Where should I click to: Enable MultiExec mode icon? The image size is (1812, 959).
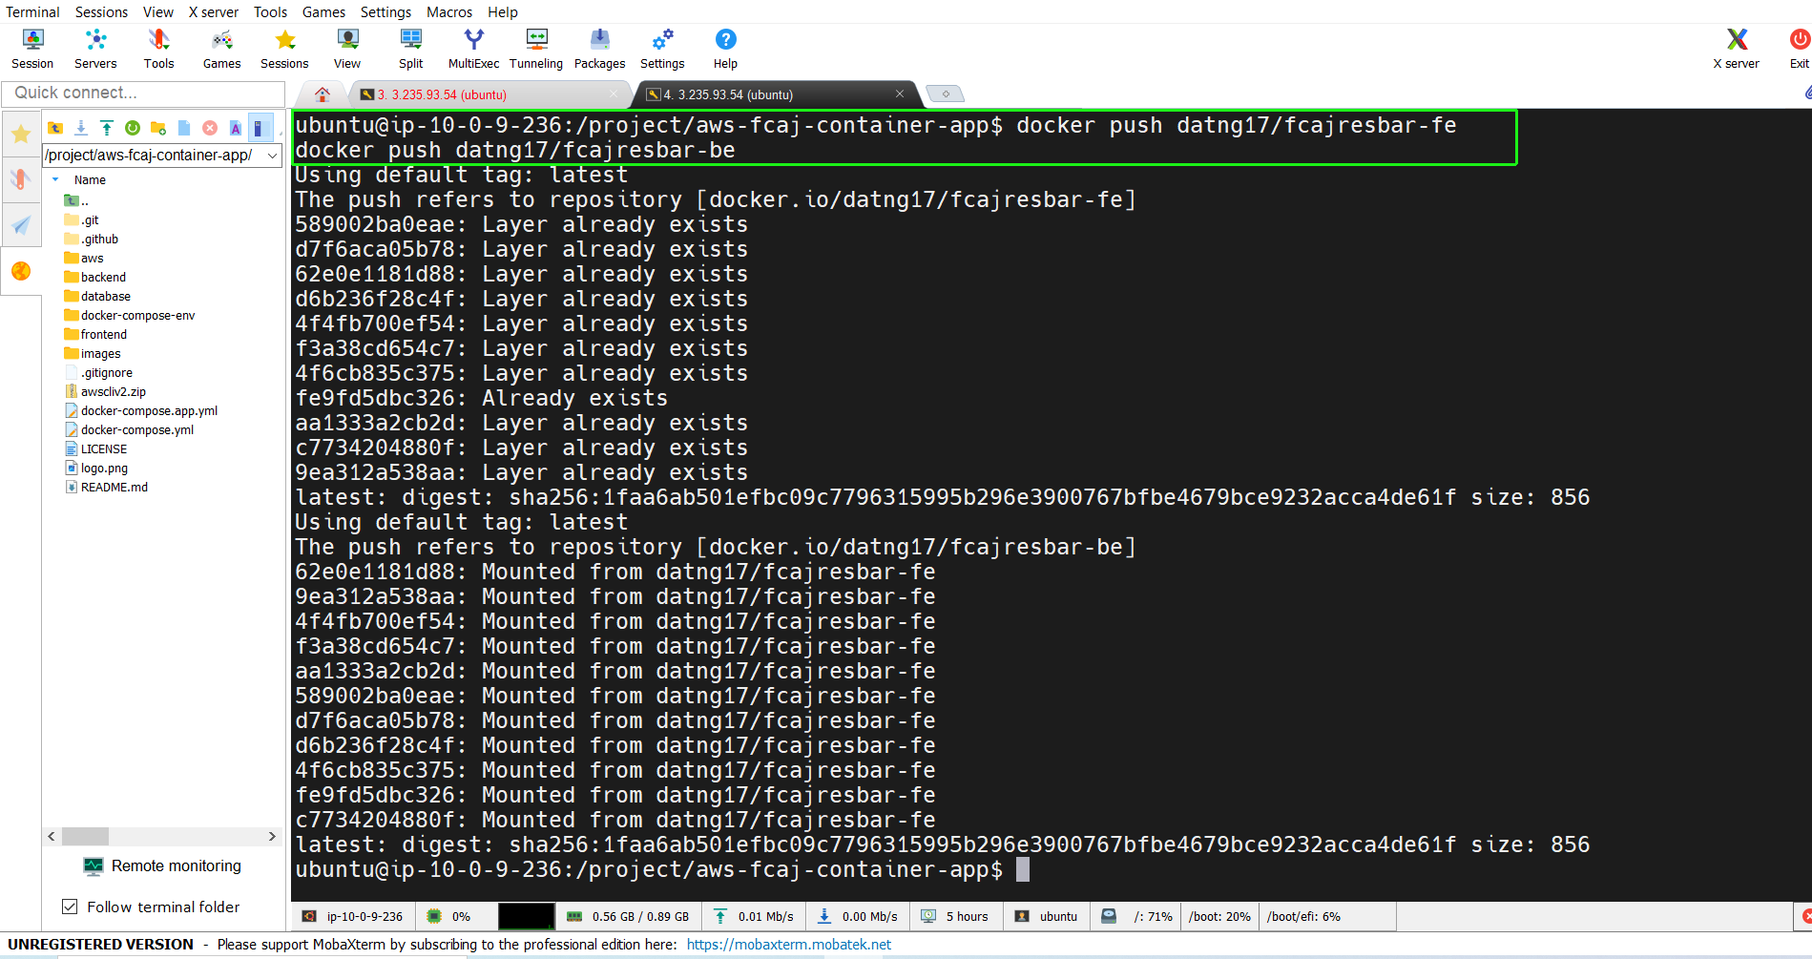point(473,49)
